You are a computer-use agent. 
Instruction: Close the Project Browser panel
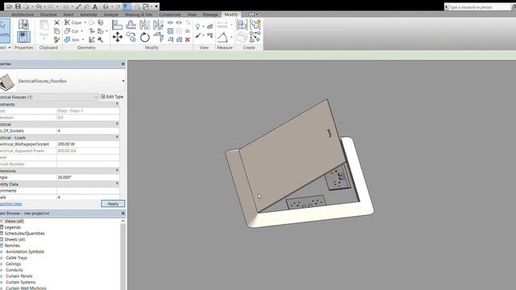coord(123,213)
